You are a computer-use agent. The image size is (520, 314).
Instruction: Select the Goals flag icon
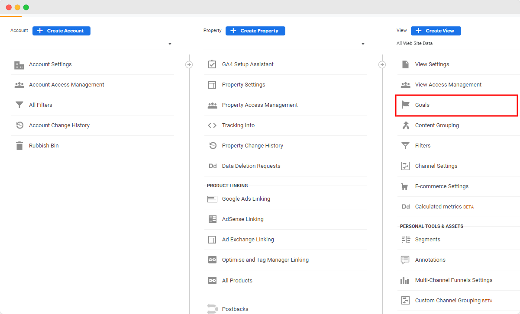coord(405,105)
